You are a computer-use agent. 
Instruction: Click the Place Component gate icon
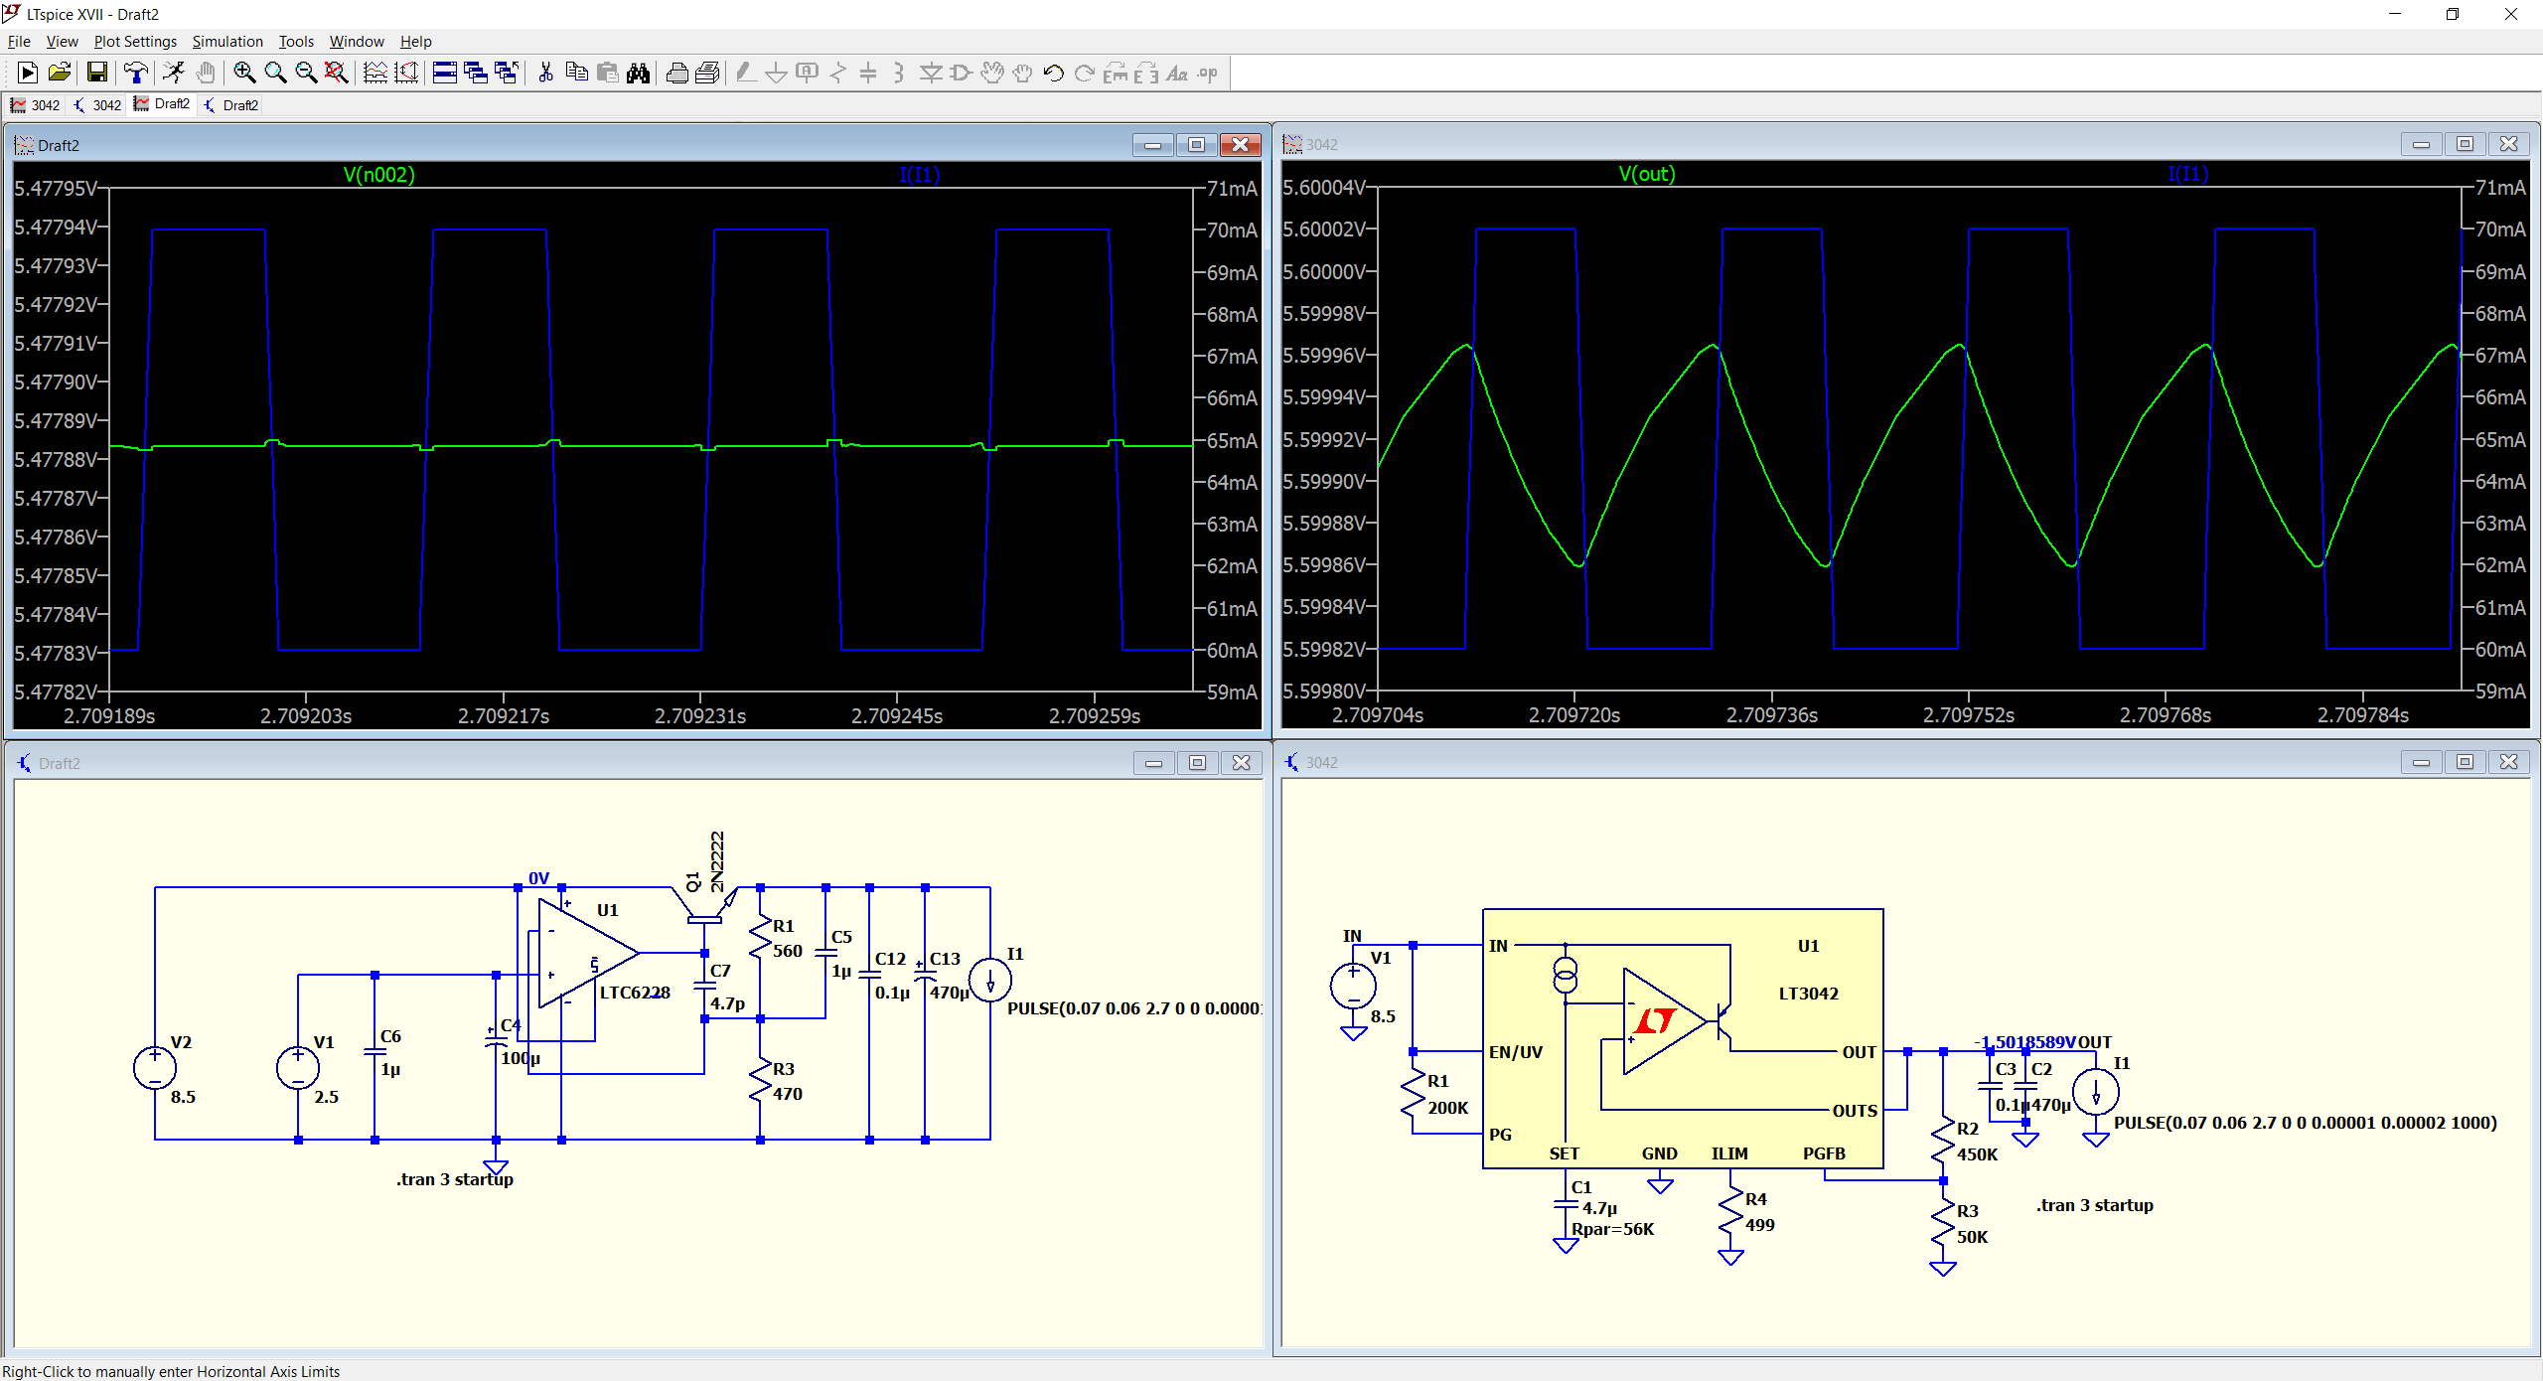(x=962, y=73)
